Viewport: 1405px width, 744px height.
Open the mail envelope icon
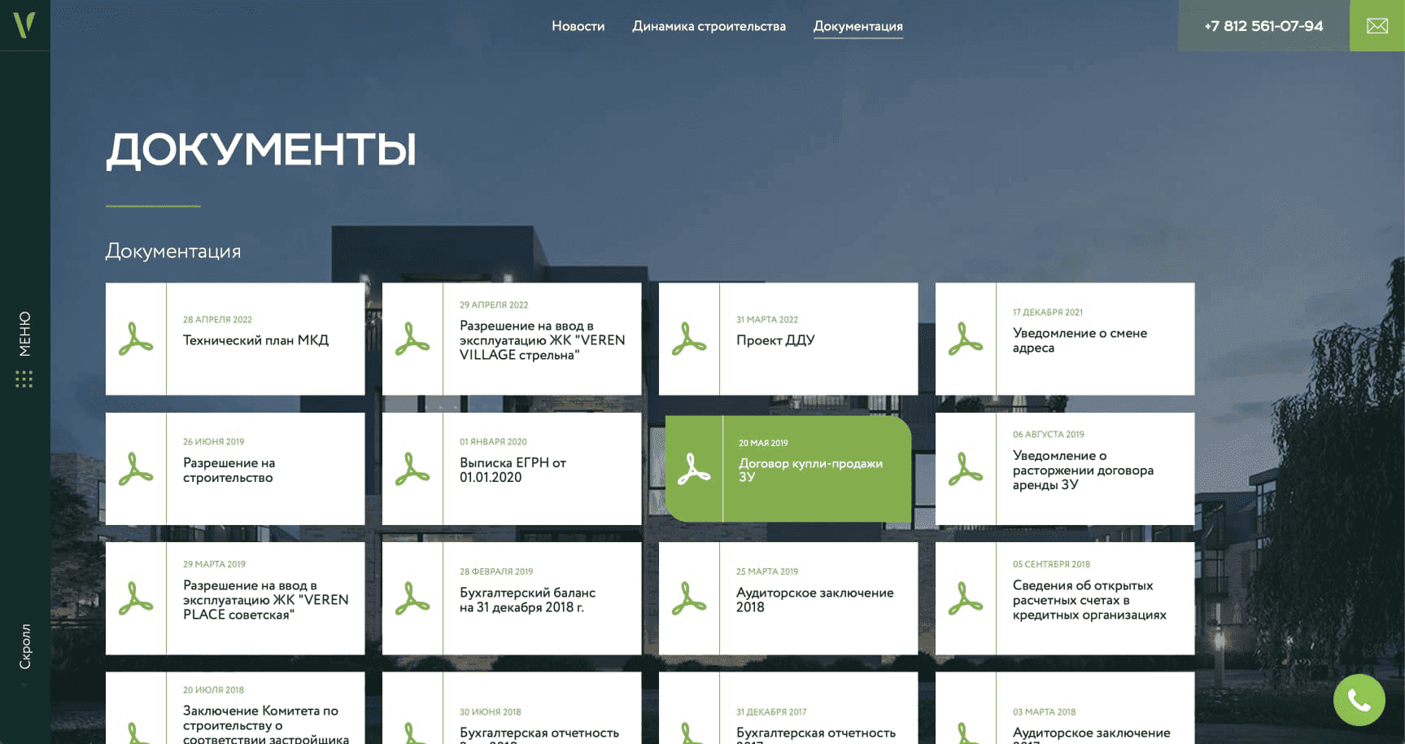[x=1377, y=26]
